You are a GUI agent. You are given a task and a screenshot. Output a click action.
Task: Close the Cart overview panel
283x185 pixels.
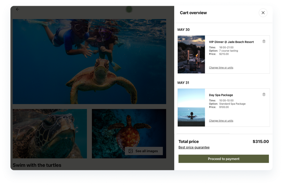point(263,13)
